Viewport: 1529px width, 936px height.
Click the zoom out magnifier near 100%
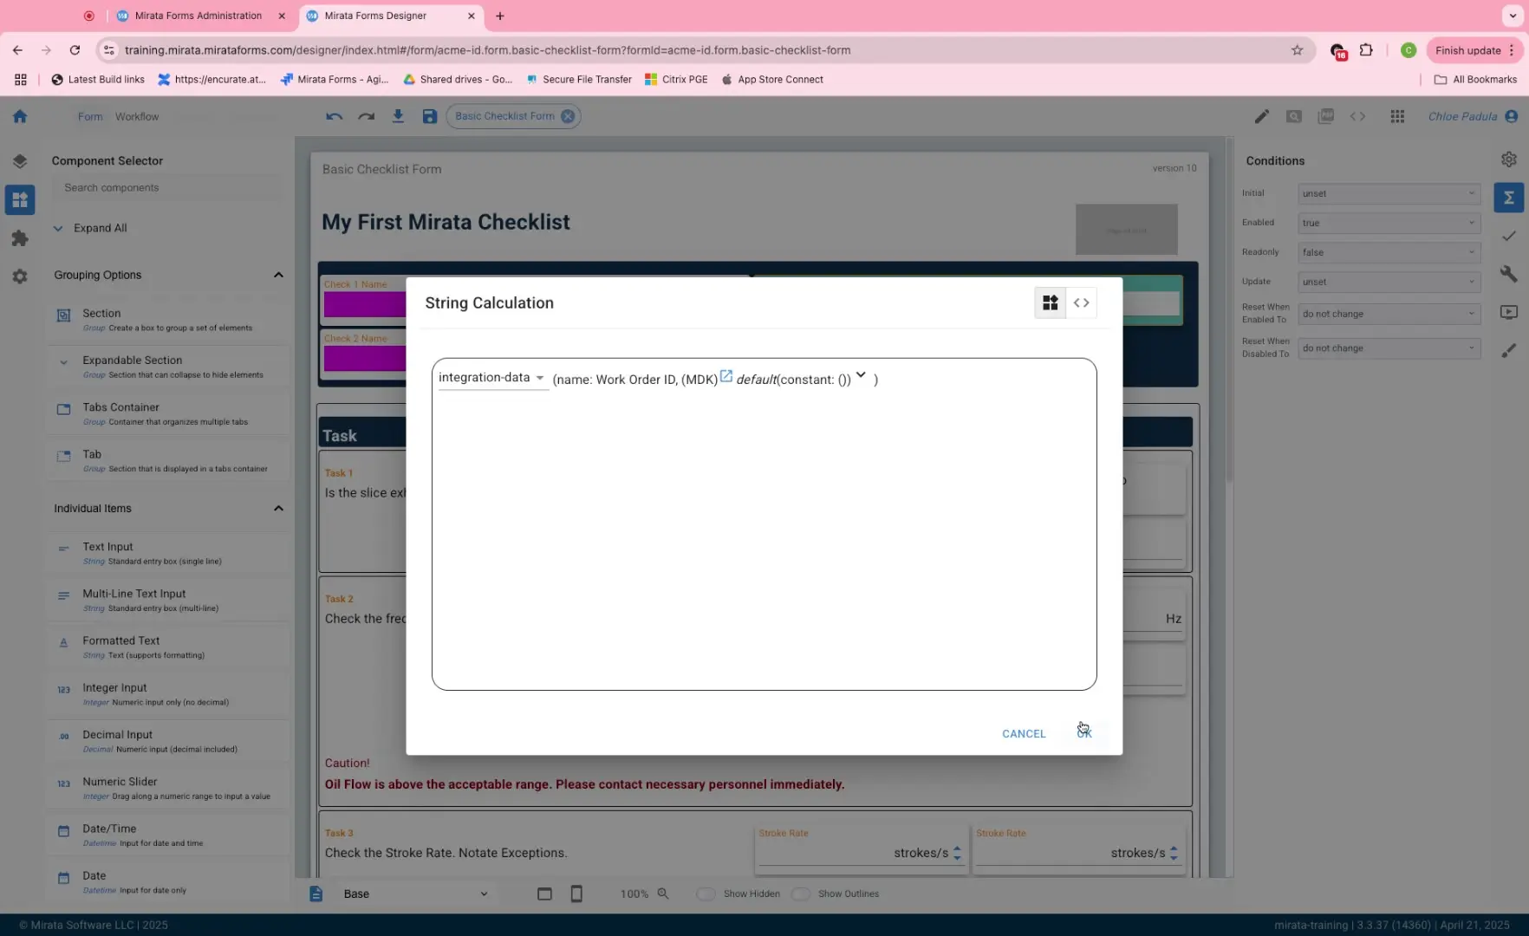664,894
